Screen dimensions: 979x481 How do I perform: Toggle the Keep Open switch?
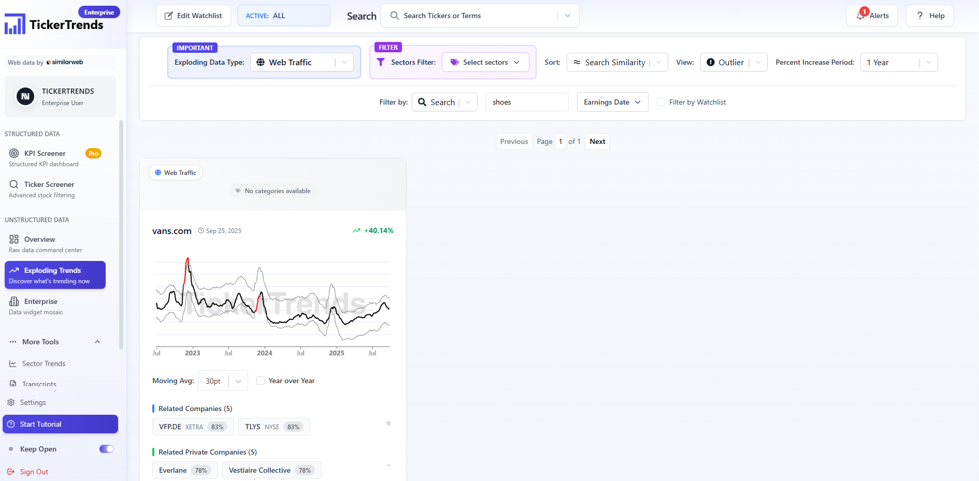click(106, 449)
